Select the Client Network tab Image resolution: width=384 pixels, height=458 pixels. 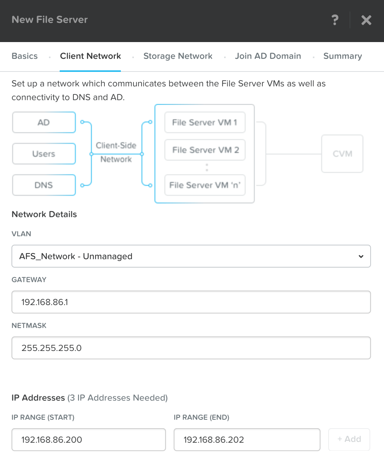(90, 56)
